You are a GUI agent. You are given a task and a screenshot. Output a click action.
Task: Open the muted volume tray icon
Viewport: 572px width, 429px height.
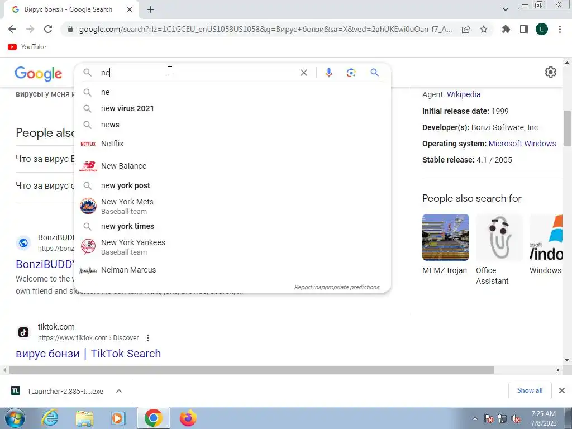click(516, 419)
